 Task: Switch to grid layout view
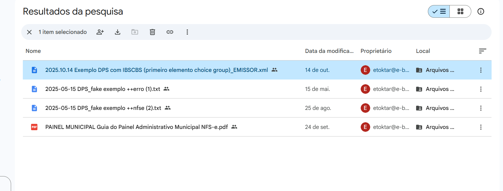click(460, 11)
